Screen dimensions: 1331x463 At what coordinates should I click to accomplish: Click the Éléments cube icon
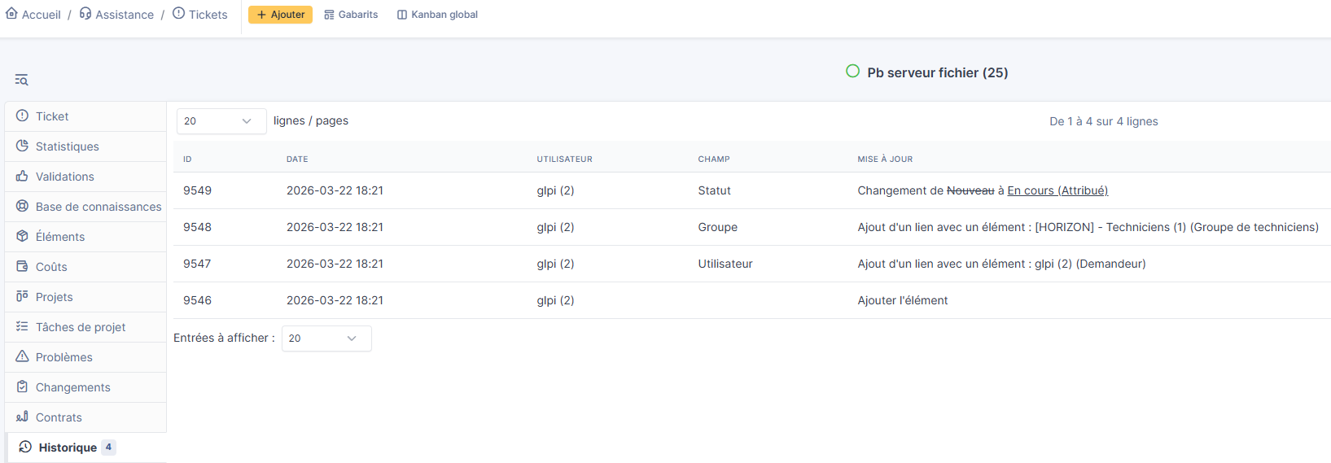pos(22,237)
